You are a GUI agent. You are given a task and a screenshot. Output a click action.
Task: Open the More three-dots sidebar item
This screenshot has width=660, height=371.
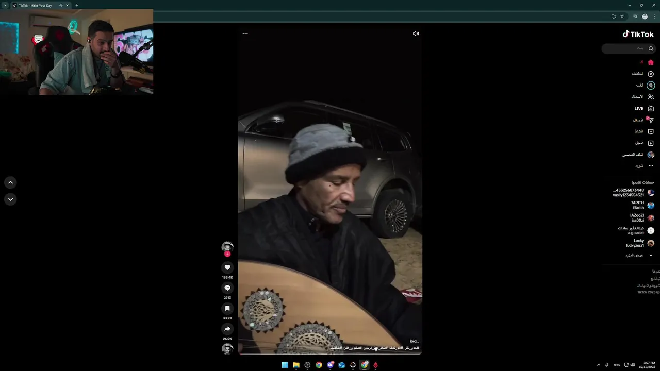click(x=645, y=166)
